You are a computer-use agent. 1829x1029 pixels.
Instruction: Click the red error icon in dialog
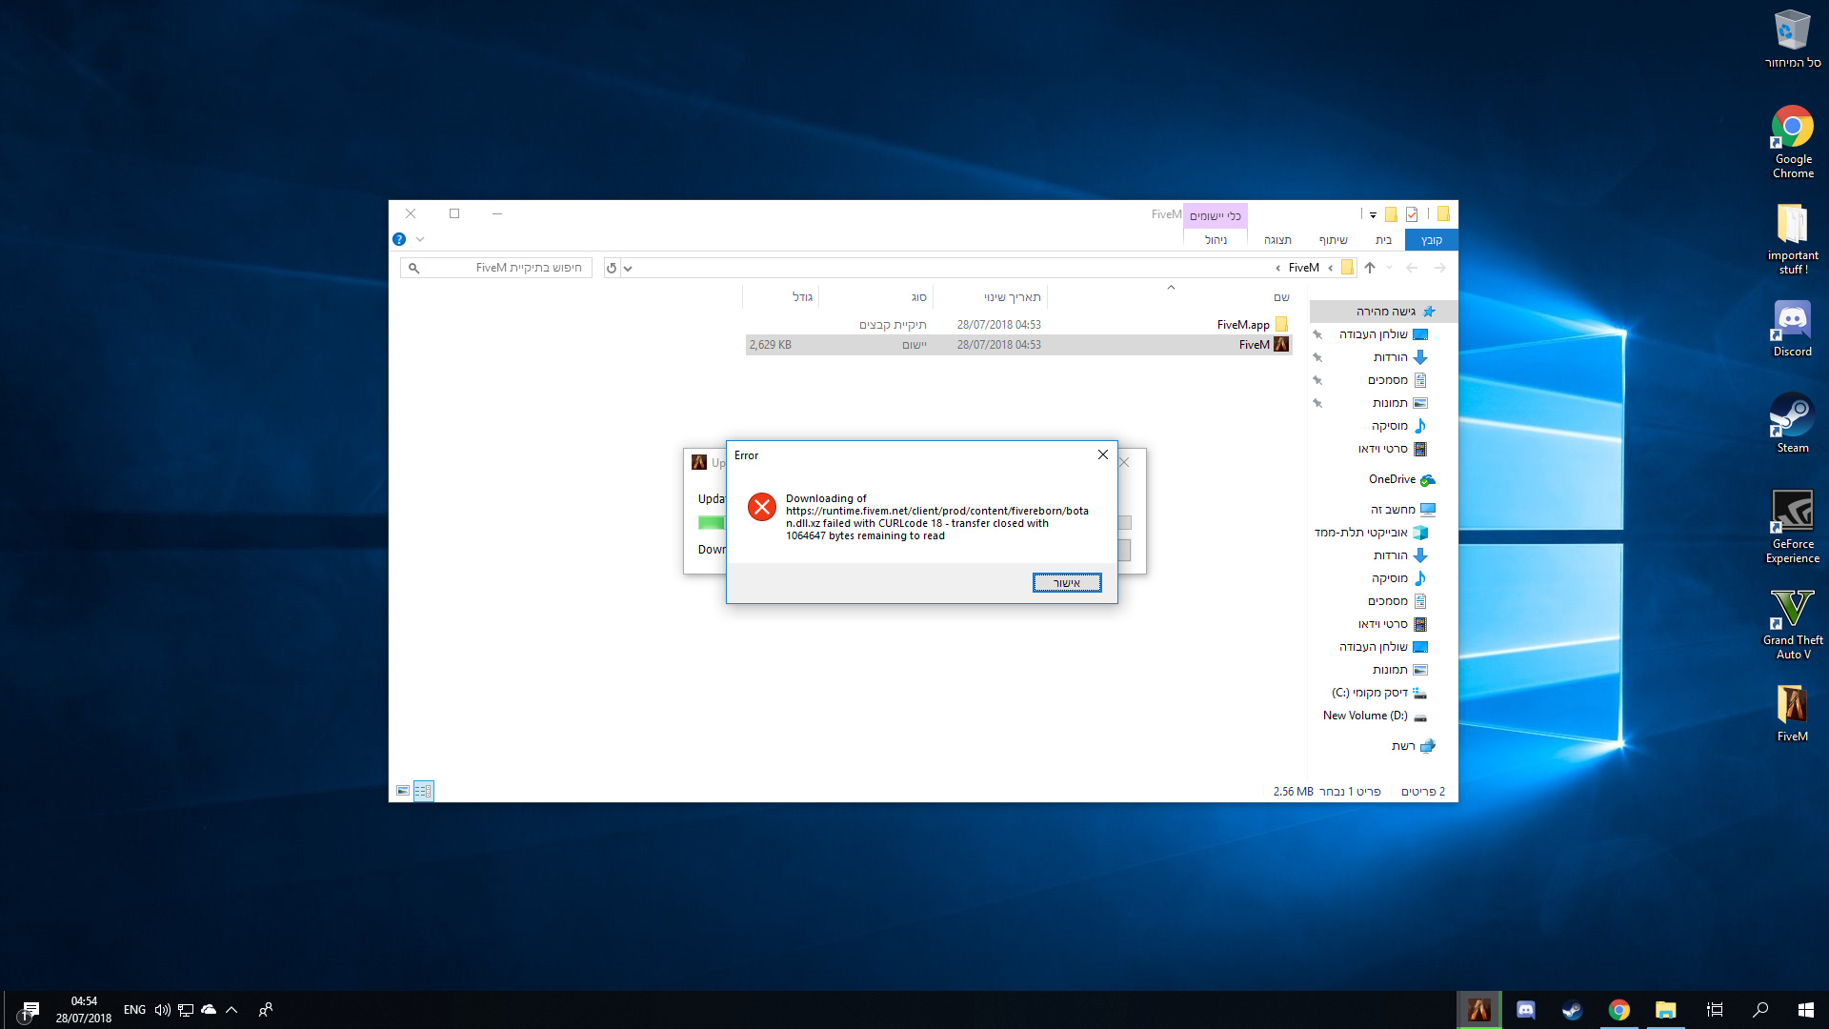coord(761,507)
